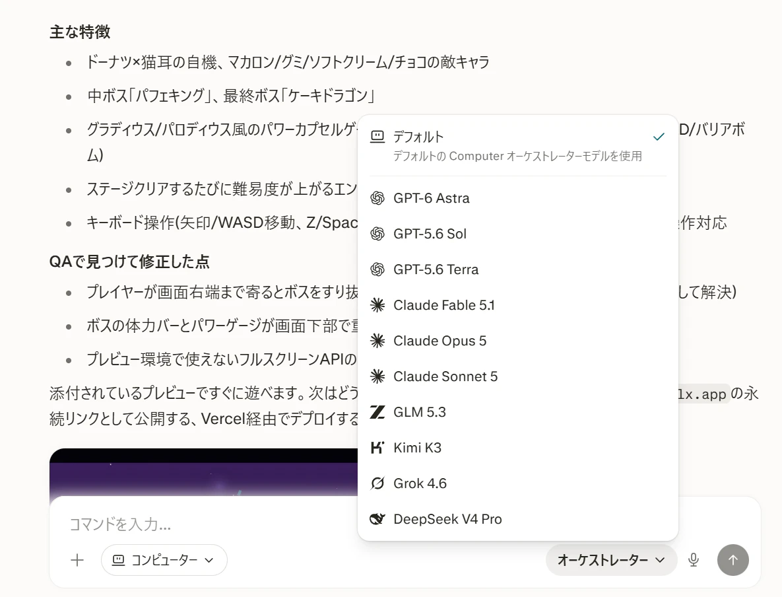This screenshot has width=782, height=597.
Task: Click the chevron next to オーケストレーター
Action: [660, 560]
